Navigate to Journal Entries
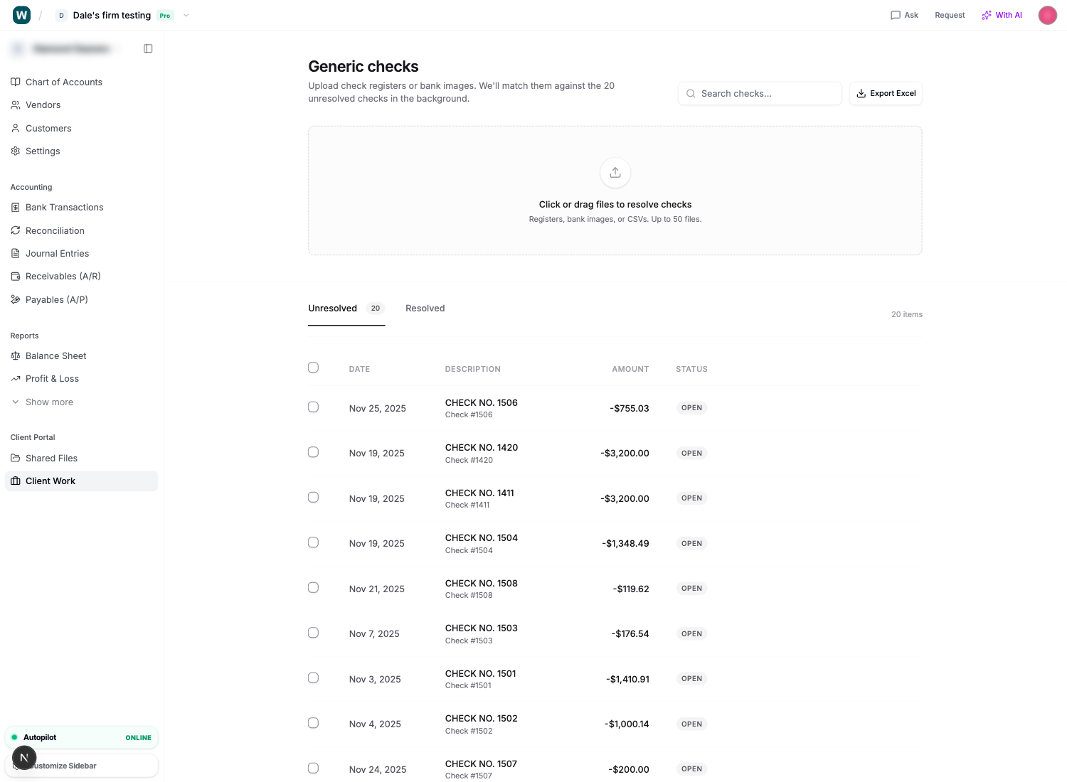The height and width of the screenshot is (782, 1067). (58, 253)
